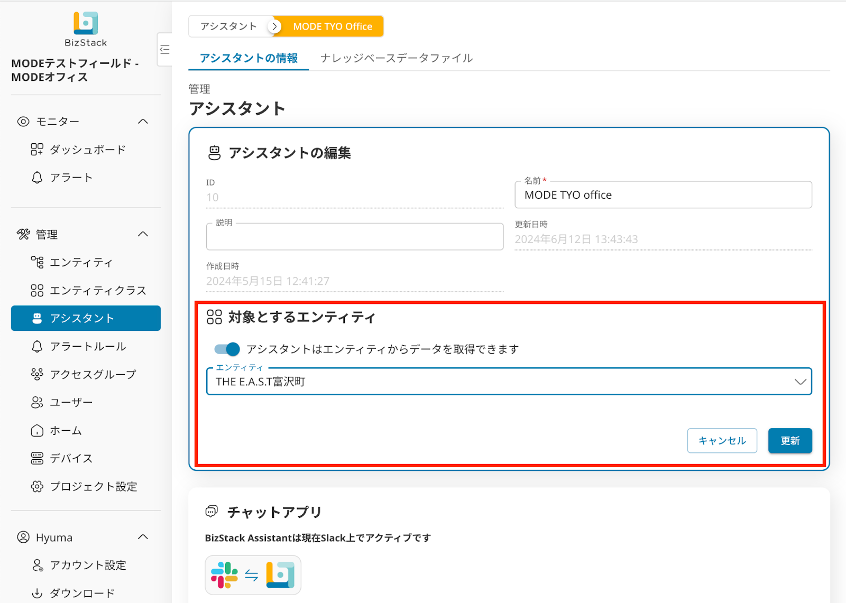Switch to ナレッジベースデータファイル tab
Viewport: 846px width, 603px height.
396,58
